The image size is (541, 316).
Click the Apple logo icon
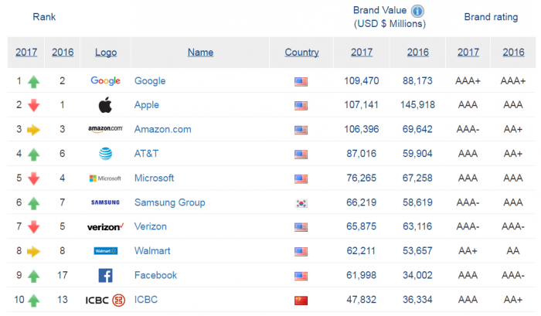coord(105,105)
